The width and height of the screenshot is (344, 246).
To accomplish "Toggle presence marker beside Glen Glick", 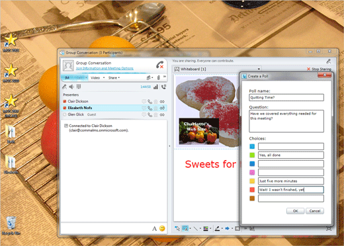I will pos(65,114).
